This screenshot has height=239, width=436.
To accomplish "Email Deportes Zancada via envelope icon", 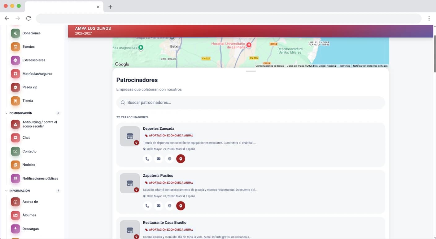I will (x=159, y=159).
